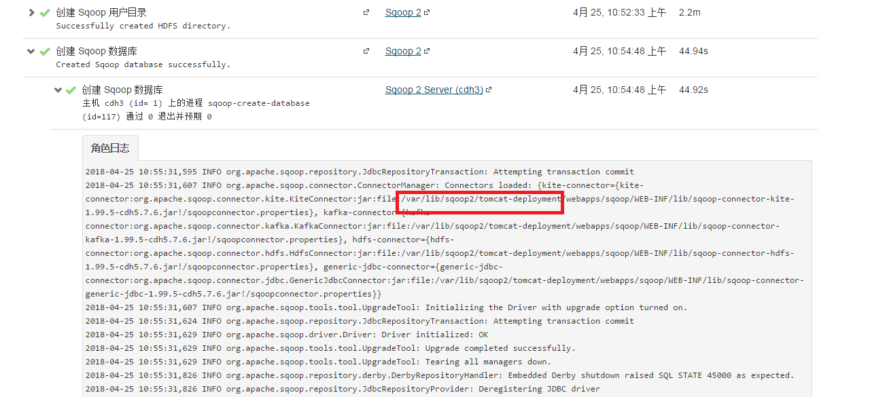This screenshot has height=397, width=870.
Task: Click text '主机 cdh3 (id= 1) 上的进程 sqoop-create-database'
Action: [x=196, y=103]
